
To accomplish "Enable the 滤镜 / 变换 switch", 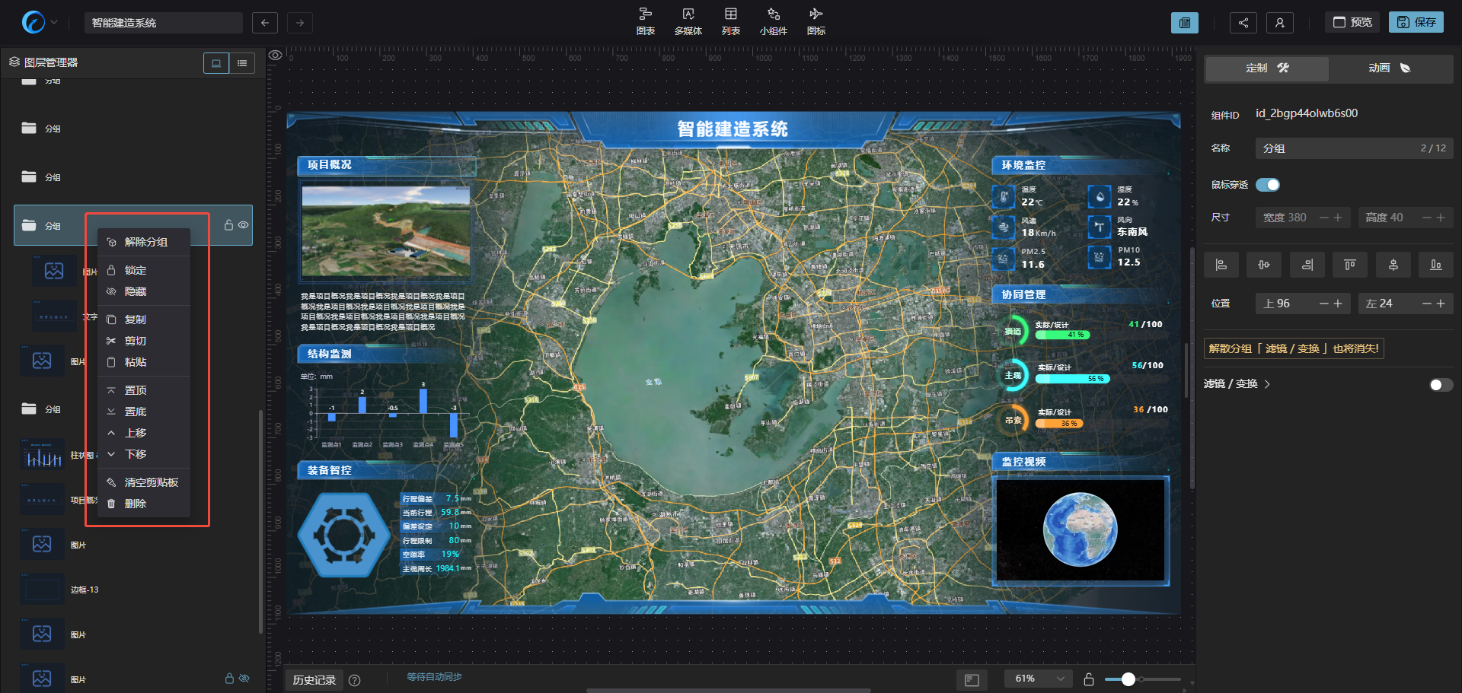I will tap(1440, 385).
